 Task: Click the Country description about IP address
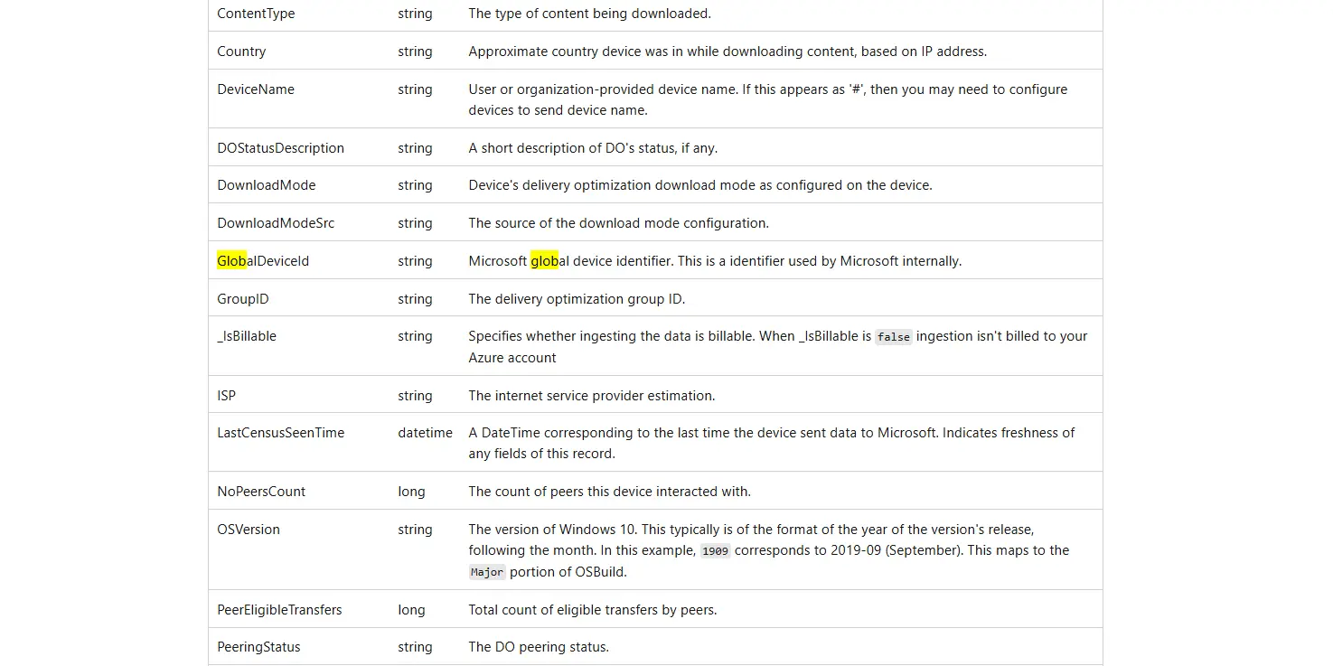[728, 52]
